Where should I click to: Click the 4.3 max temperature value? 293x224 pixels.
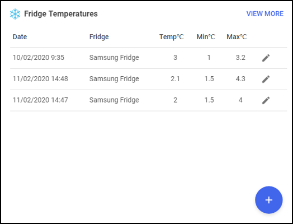point(240,79)
